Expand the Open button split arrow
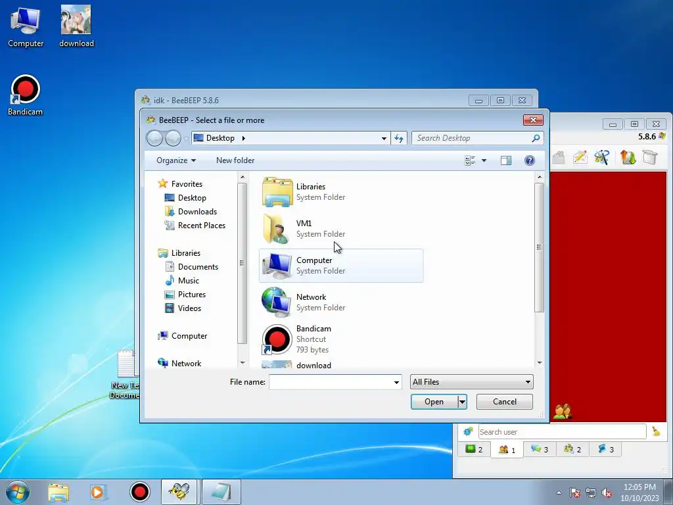The width and height of the screenshot is (673, 505). click(x=462, y=402)
